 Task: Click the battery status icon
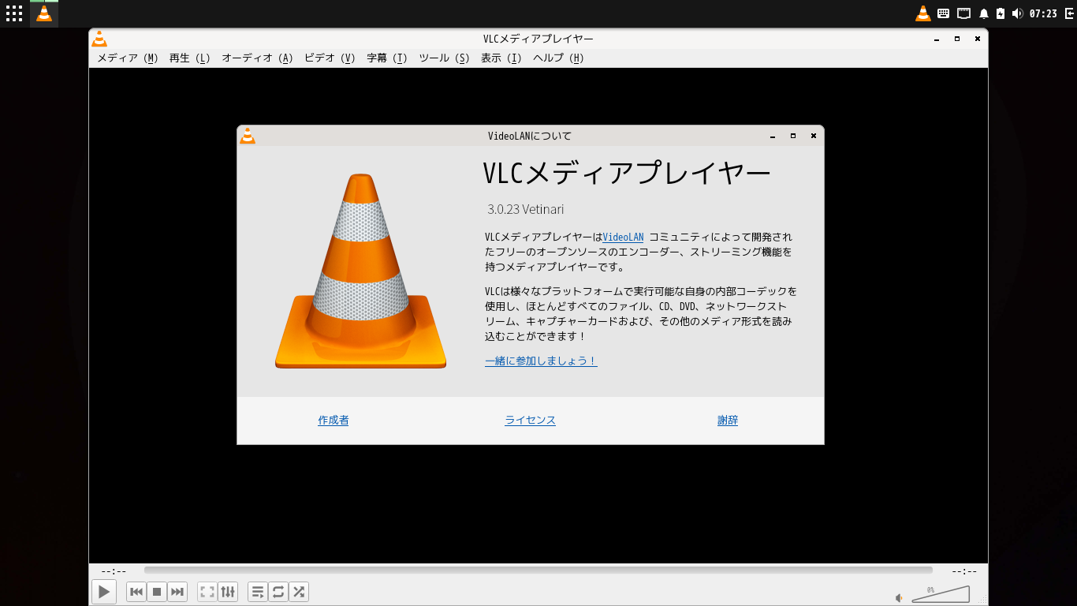(x=1001, y=13)
